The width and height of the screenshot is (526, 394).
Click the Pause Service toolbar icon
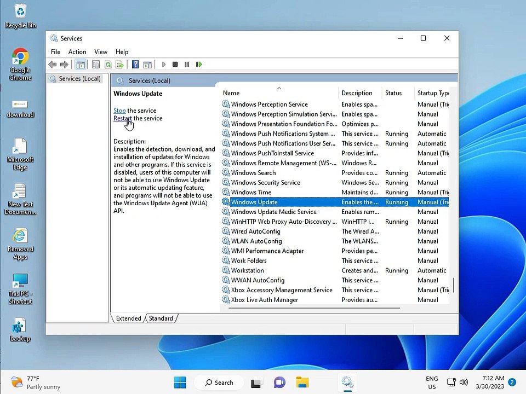187,65
